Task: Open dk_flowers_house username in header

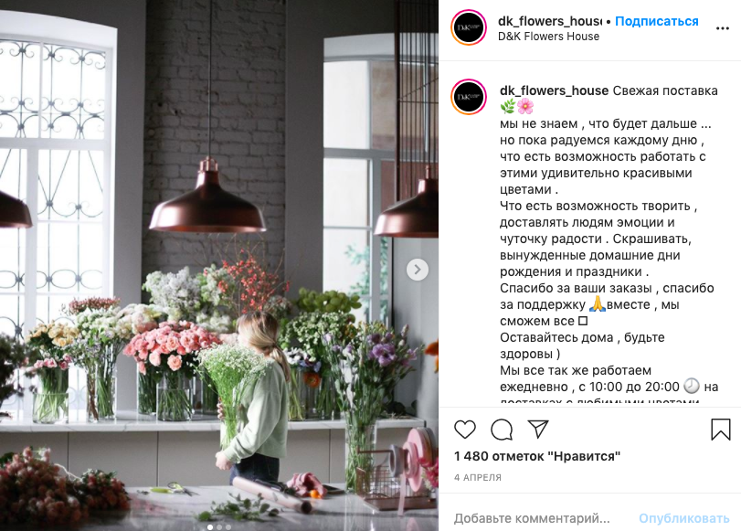Action: [550, 21]
